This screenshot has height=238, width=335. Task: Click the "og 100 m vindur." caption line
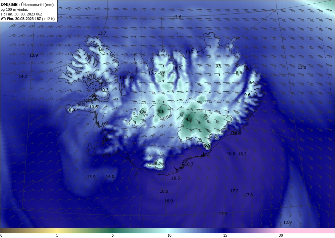14,9
